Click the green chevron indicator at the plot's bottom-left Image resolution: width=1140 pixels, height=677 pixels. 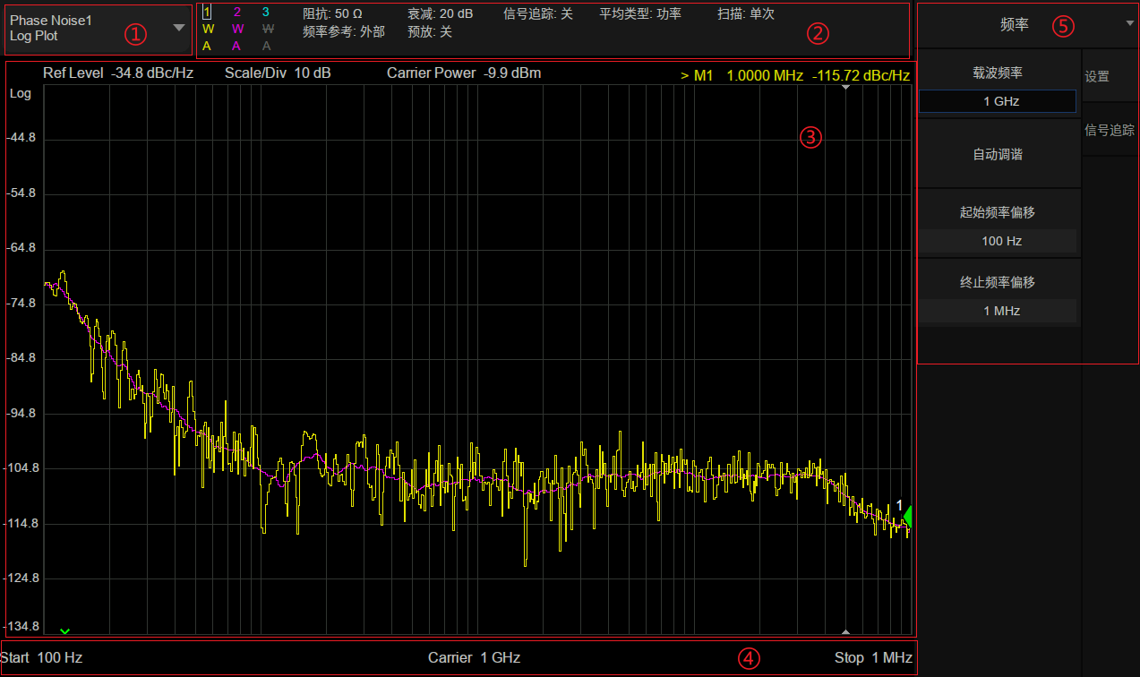point(64,630)
